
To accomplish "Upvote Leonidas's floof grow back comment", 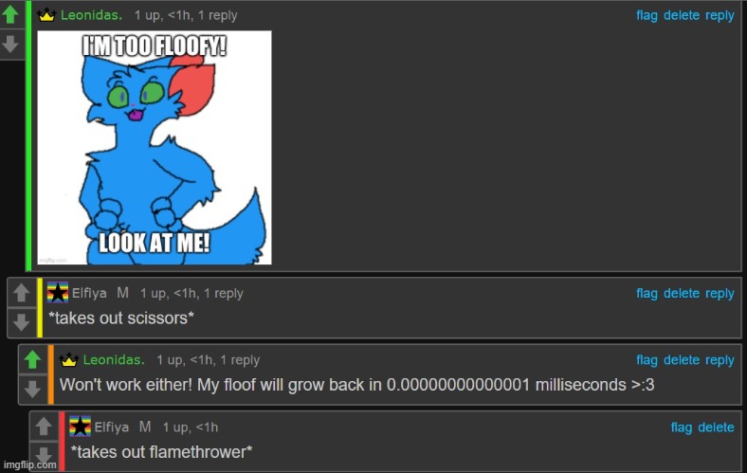I will (x=32, y=359).
